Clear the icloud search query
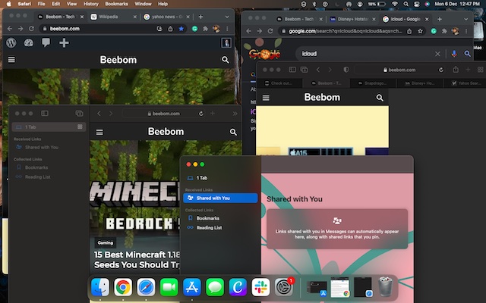 439,54
